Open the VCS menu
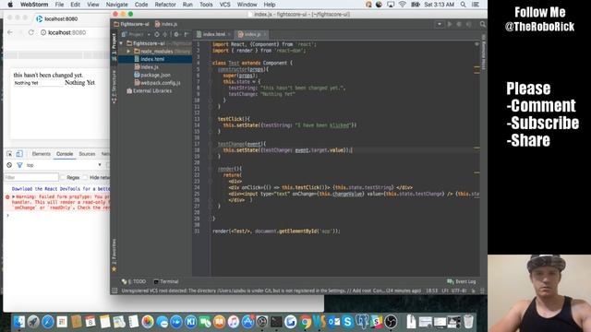The image size is (591, 332). click(x=224, y=5)
